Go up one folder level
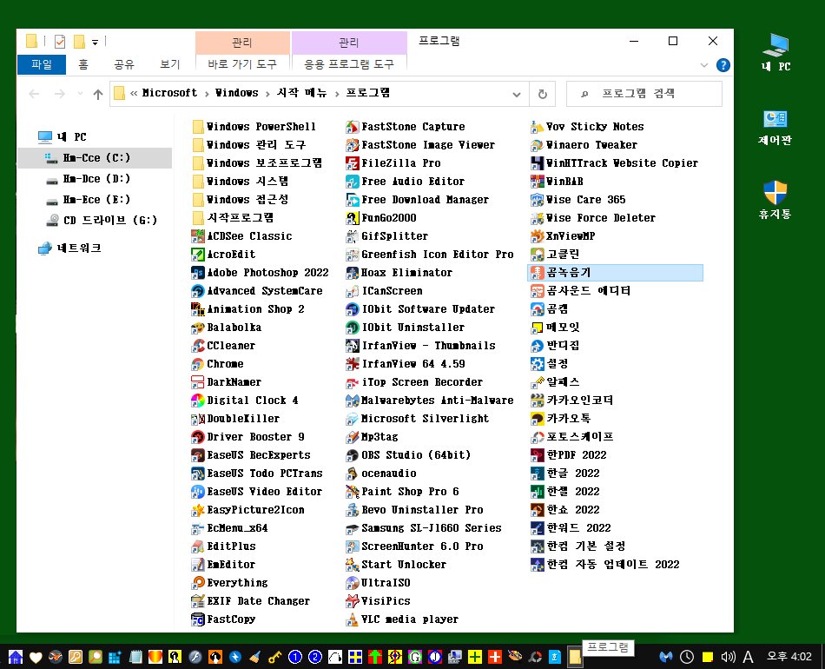Image resolution: width=825 pixels, height=669 pixels. (98, 94)
